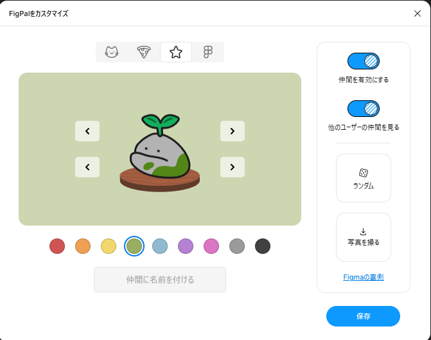
Task: Toggle 仲間を有効にする switch
Action: [363, 61]
